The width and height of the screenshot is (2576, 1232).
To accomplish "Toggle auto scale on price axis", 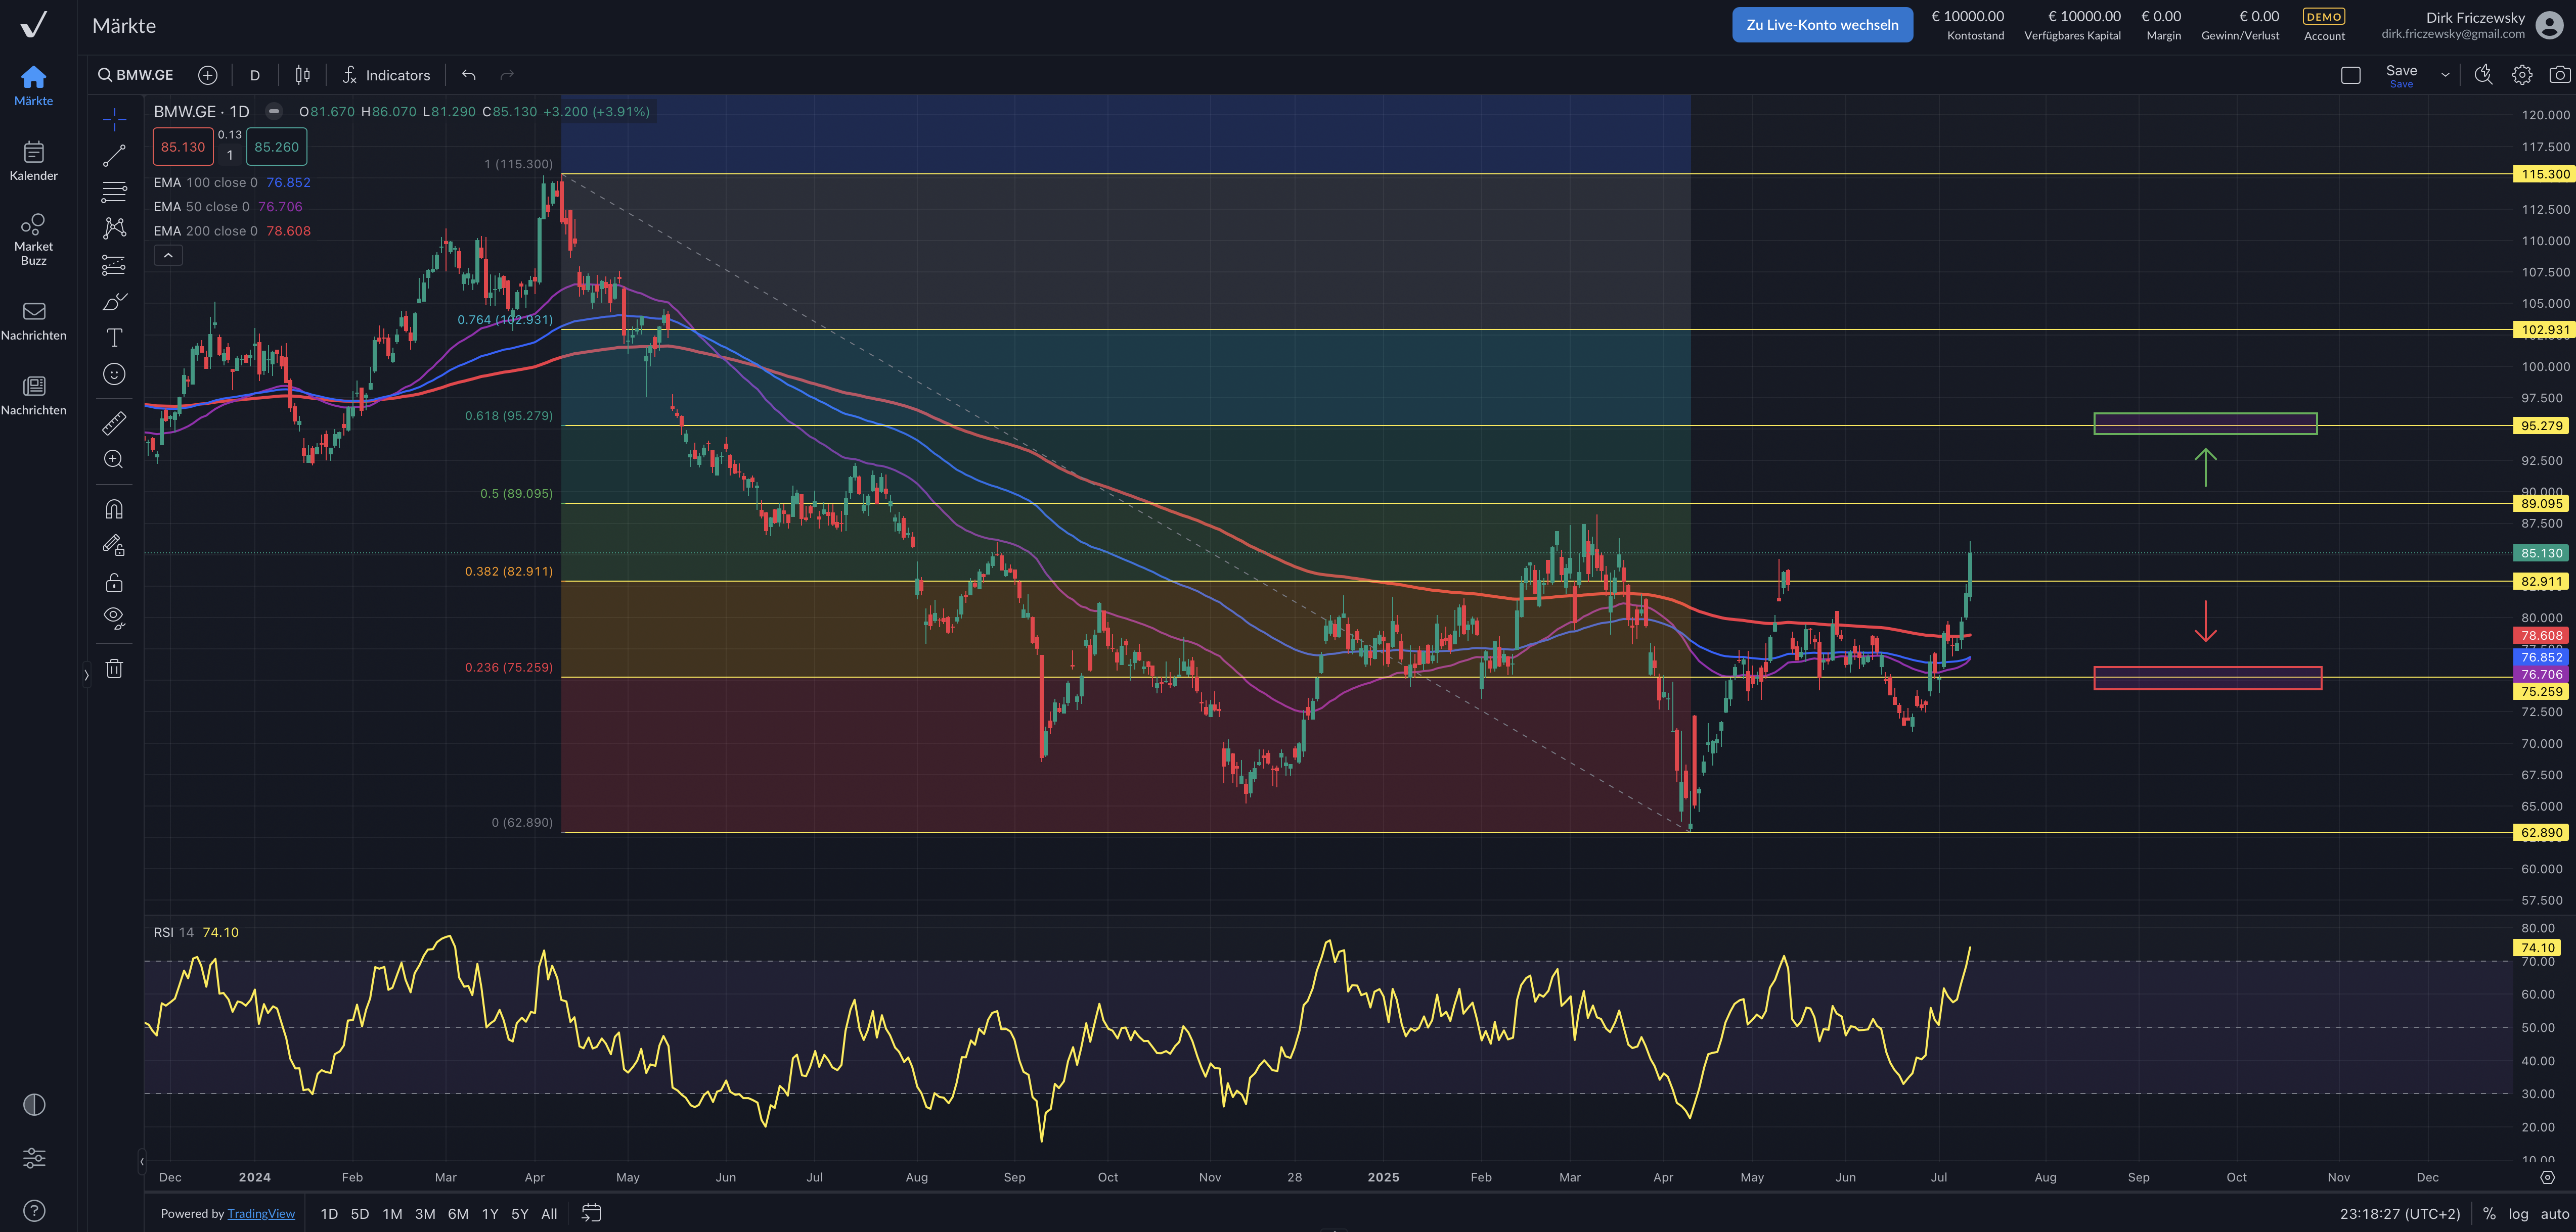I will coord(2554,1213).
